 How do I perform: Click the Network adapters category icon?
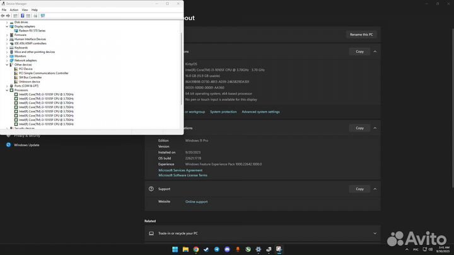[x=11, y=60]
